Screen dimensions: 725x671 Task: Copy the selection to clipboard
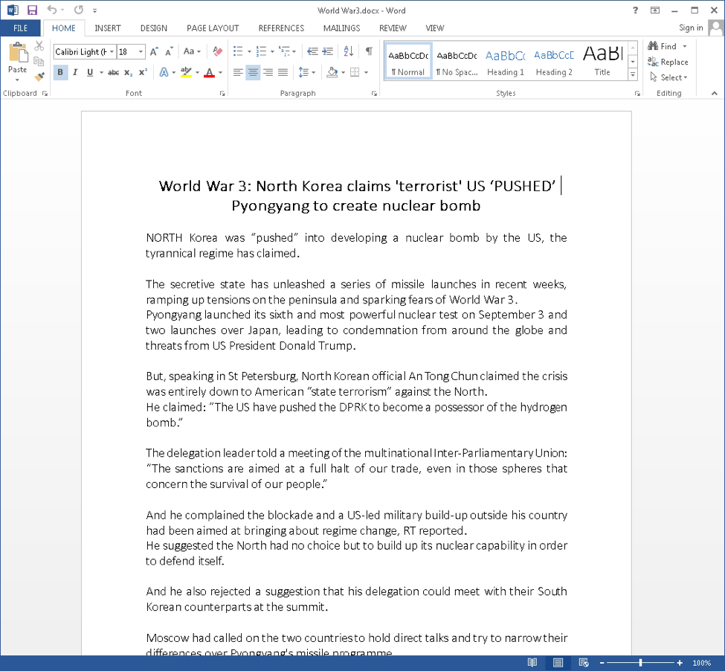(39, 62)
